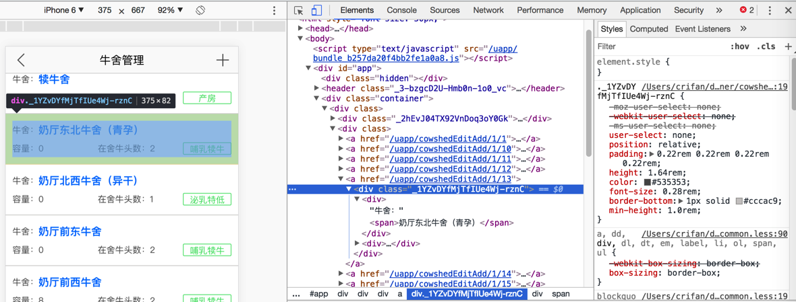Image resolution: width=796 pixels, height=302 pixels.
Task: Select span in the breadcrumb bar
Action: tap(561, 293)
